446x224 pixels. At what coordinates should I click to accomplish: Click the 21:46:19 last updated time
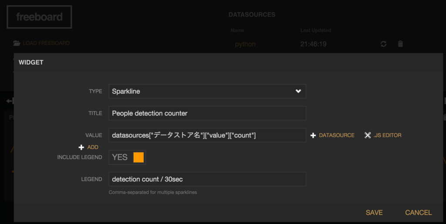click(x=314, y=44)
